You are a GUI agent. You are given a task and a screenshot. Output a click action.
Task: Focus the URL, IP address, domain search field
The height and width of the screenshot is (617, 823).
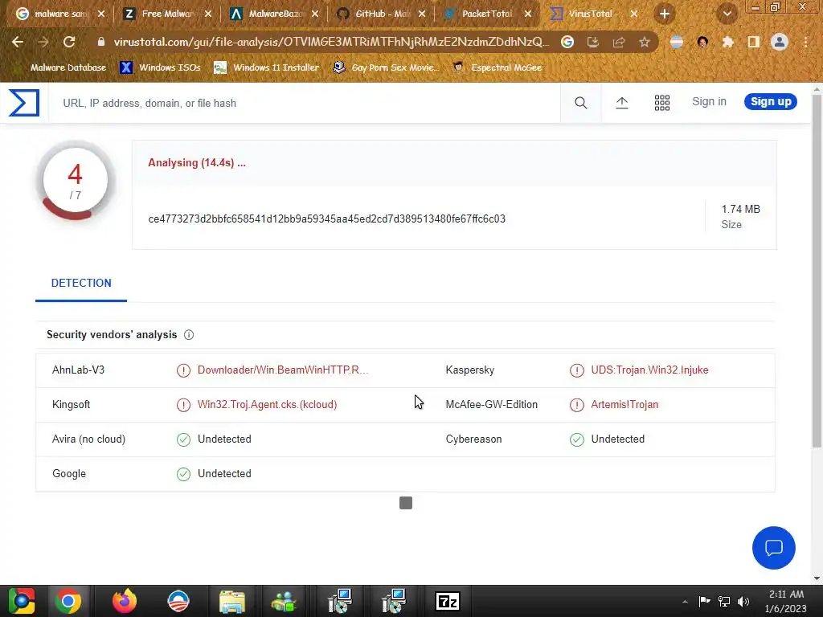tap(305, 104)
